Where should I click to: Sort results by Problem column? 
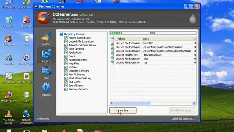pyautogui.click(x=128, y=39)
